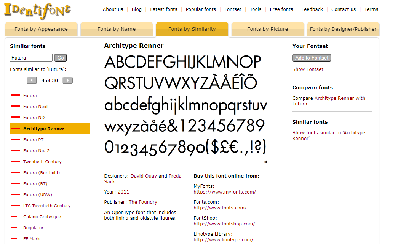398x244 pixels.
Task: Open Tools in top navigation
Action: point(255,9)
